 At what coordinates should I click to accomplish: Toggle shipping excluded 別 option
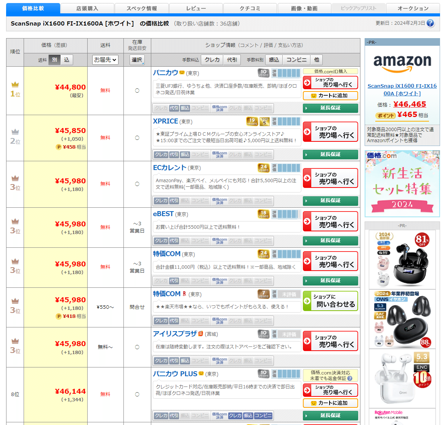[54, 60]
